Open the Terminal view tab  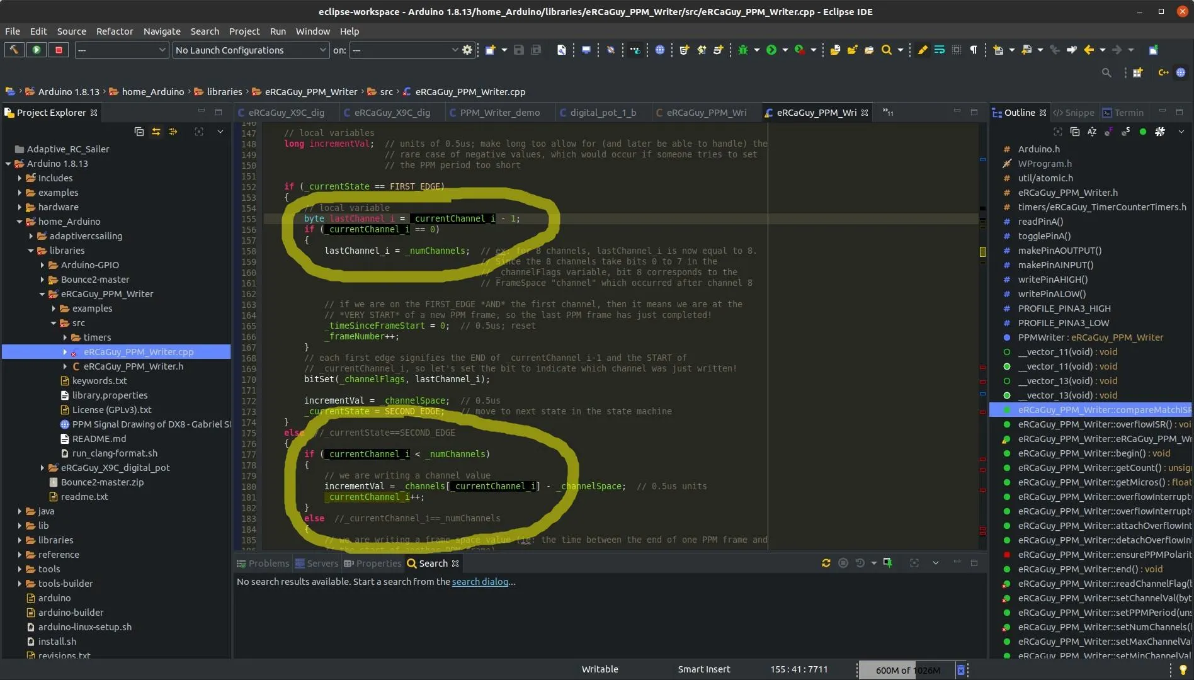click(1123, 113)
